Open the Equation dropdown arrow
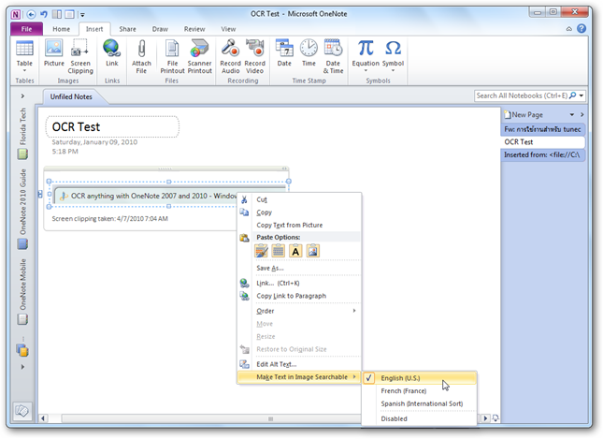 [366, 71]
